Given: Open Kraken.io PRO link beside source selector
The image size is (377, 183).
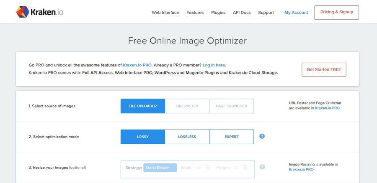Looking at the screenshot, I should pos(327,108).
